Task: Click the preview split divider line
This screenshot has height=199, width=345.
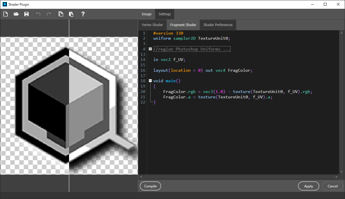Action: 69,105
